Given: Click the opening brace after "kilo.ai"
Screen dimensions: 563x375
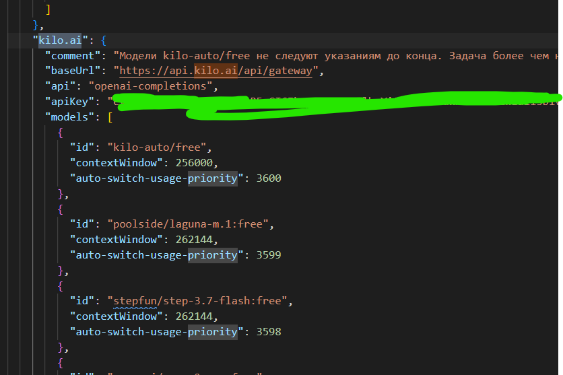Looking at the screenshot, I should point(104,40).
